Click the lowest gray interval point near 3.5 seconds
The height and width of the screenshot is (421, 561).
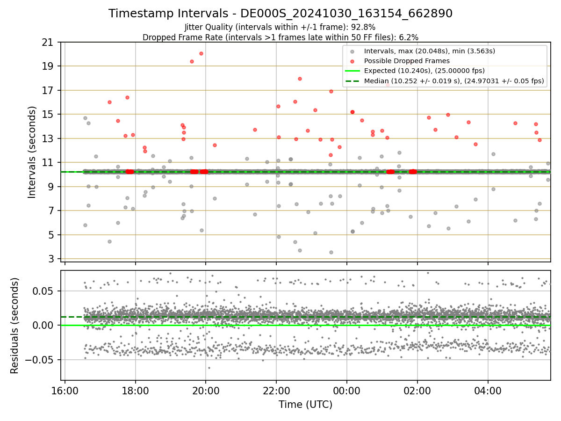331,252
